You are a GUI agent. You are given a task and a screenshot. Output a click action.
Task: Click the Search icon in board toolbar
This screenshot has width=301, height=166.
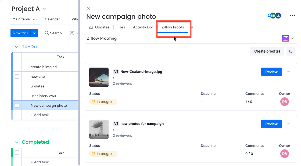coord(47,33)
